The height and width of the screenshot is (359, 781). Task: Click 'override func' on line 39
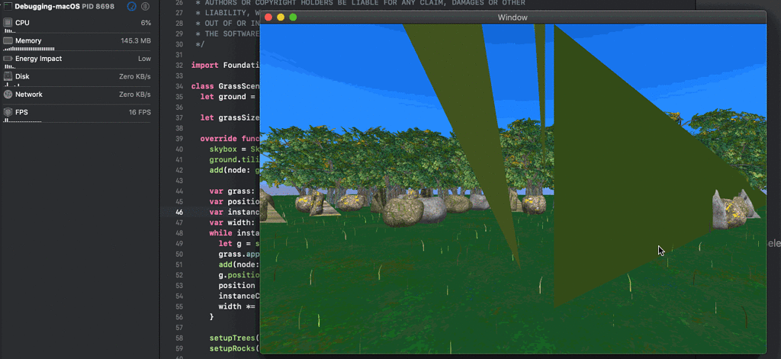(230, 139)
